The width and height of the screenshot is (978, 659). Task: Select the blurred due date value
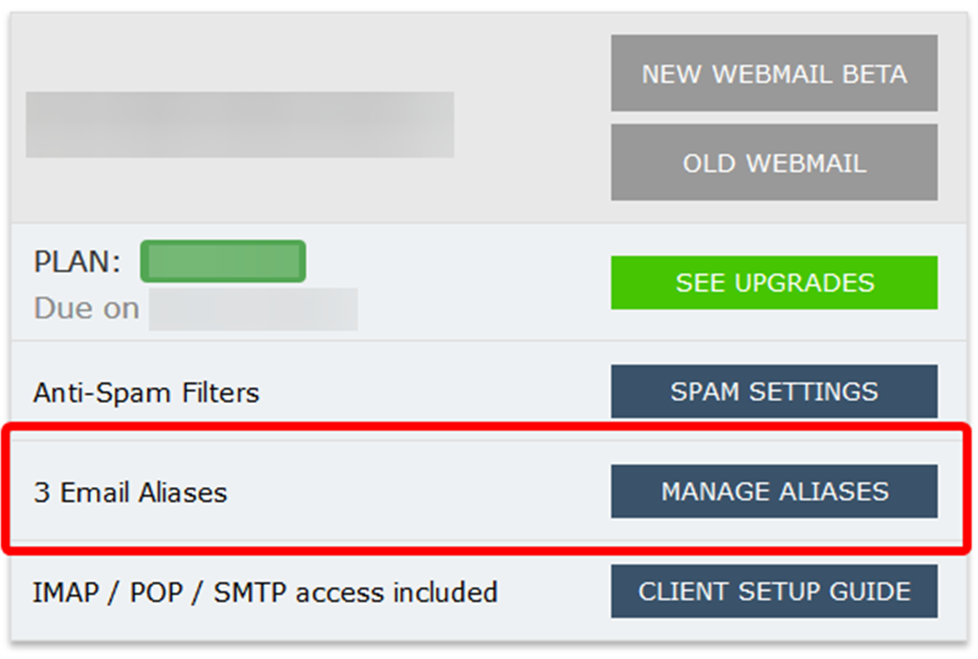[253, 309]
